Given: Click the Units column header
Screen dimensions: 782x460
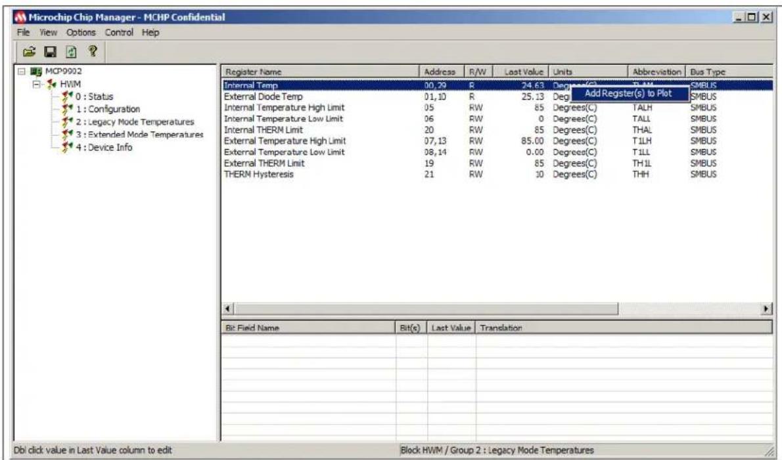Looking at the screenshot, I should coord(589,72).
